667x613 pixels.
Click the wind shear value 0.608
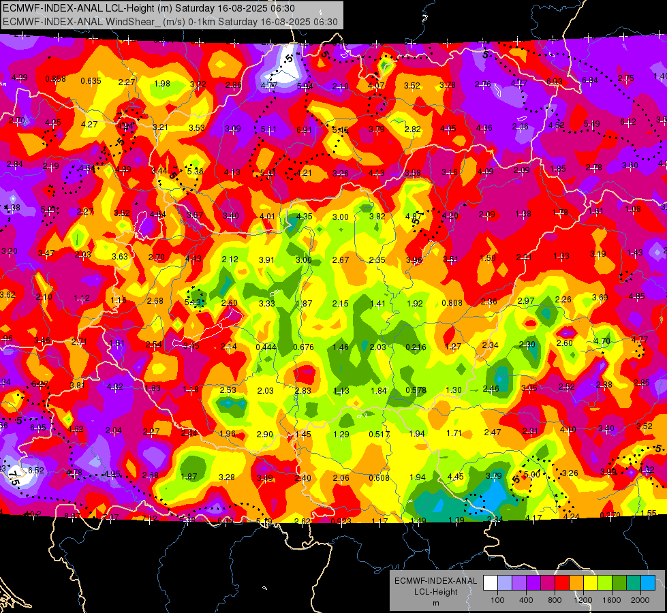(x=379, y=477)
